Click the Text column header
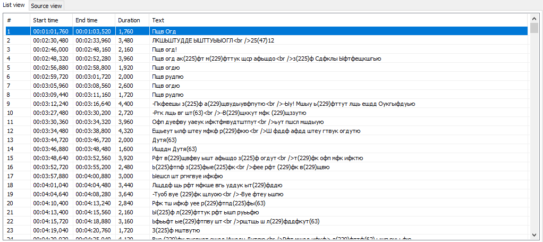Image resolution: width=543 pixels, height=242 pixels. pyautogui.click(x=338, y=20)
